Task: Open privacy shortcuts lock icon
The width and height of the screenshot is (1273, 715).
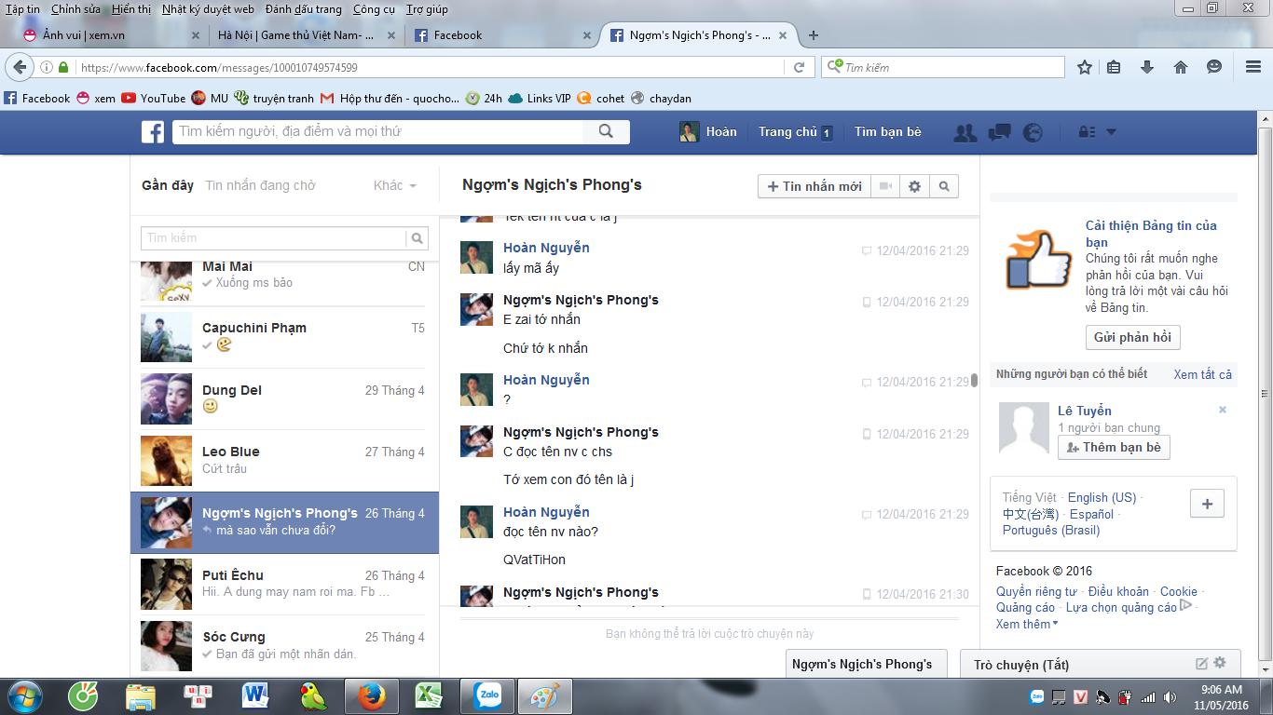Action: (x=1087, y=132)
